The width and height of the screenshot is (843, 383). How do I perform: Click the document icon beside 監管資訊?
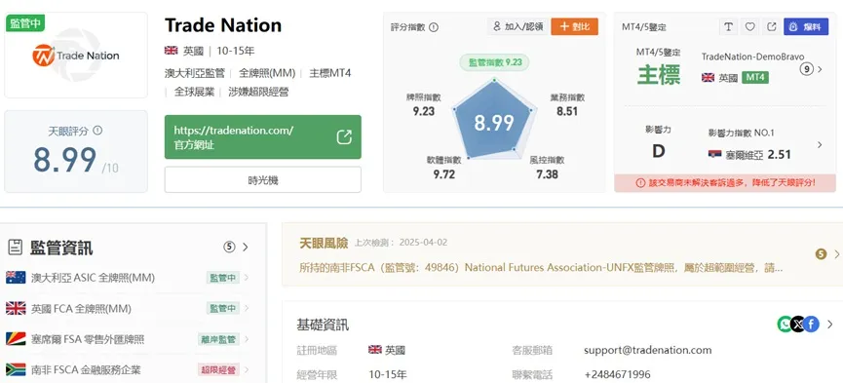tap(16, 247)
